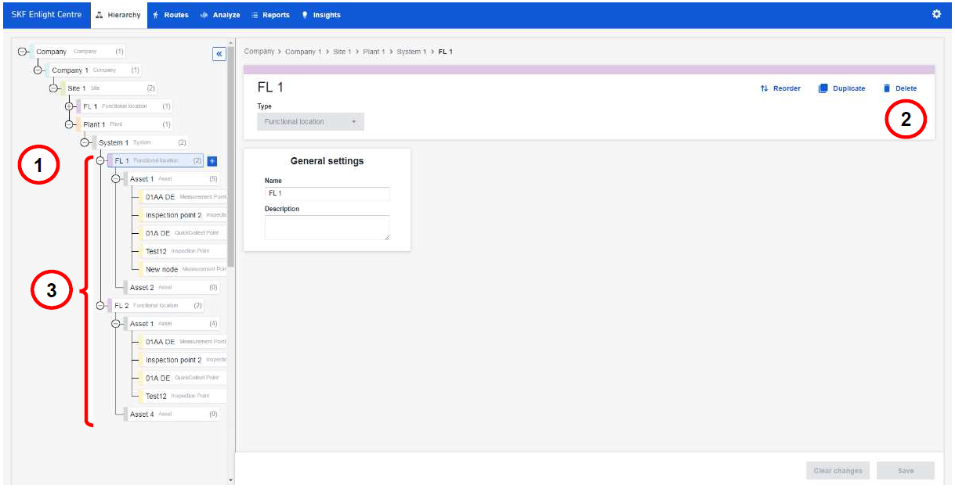
Task: Click System 1 in the breadcrumb
Action: (412, 52)
